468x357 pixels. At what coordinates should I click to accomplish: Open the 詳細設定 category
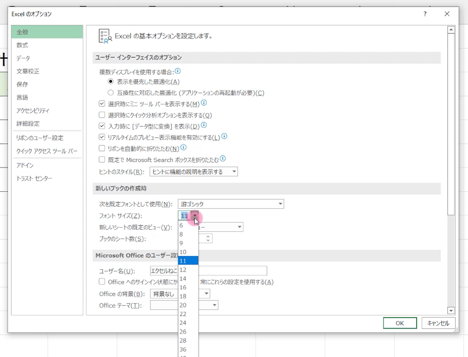coord(47,124)
